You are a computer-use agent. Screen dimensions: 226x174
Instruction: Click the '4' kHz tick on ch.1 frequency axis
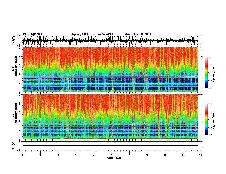pyautogui.click(x=20, y=74)
